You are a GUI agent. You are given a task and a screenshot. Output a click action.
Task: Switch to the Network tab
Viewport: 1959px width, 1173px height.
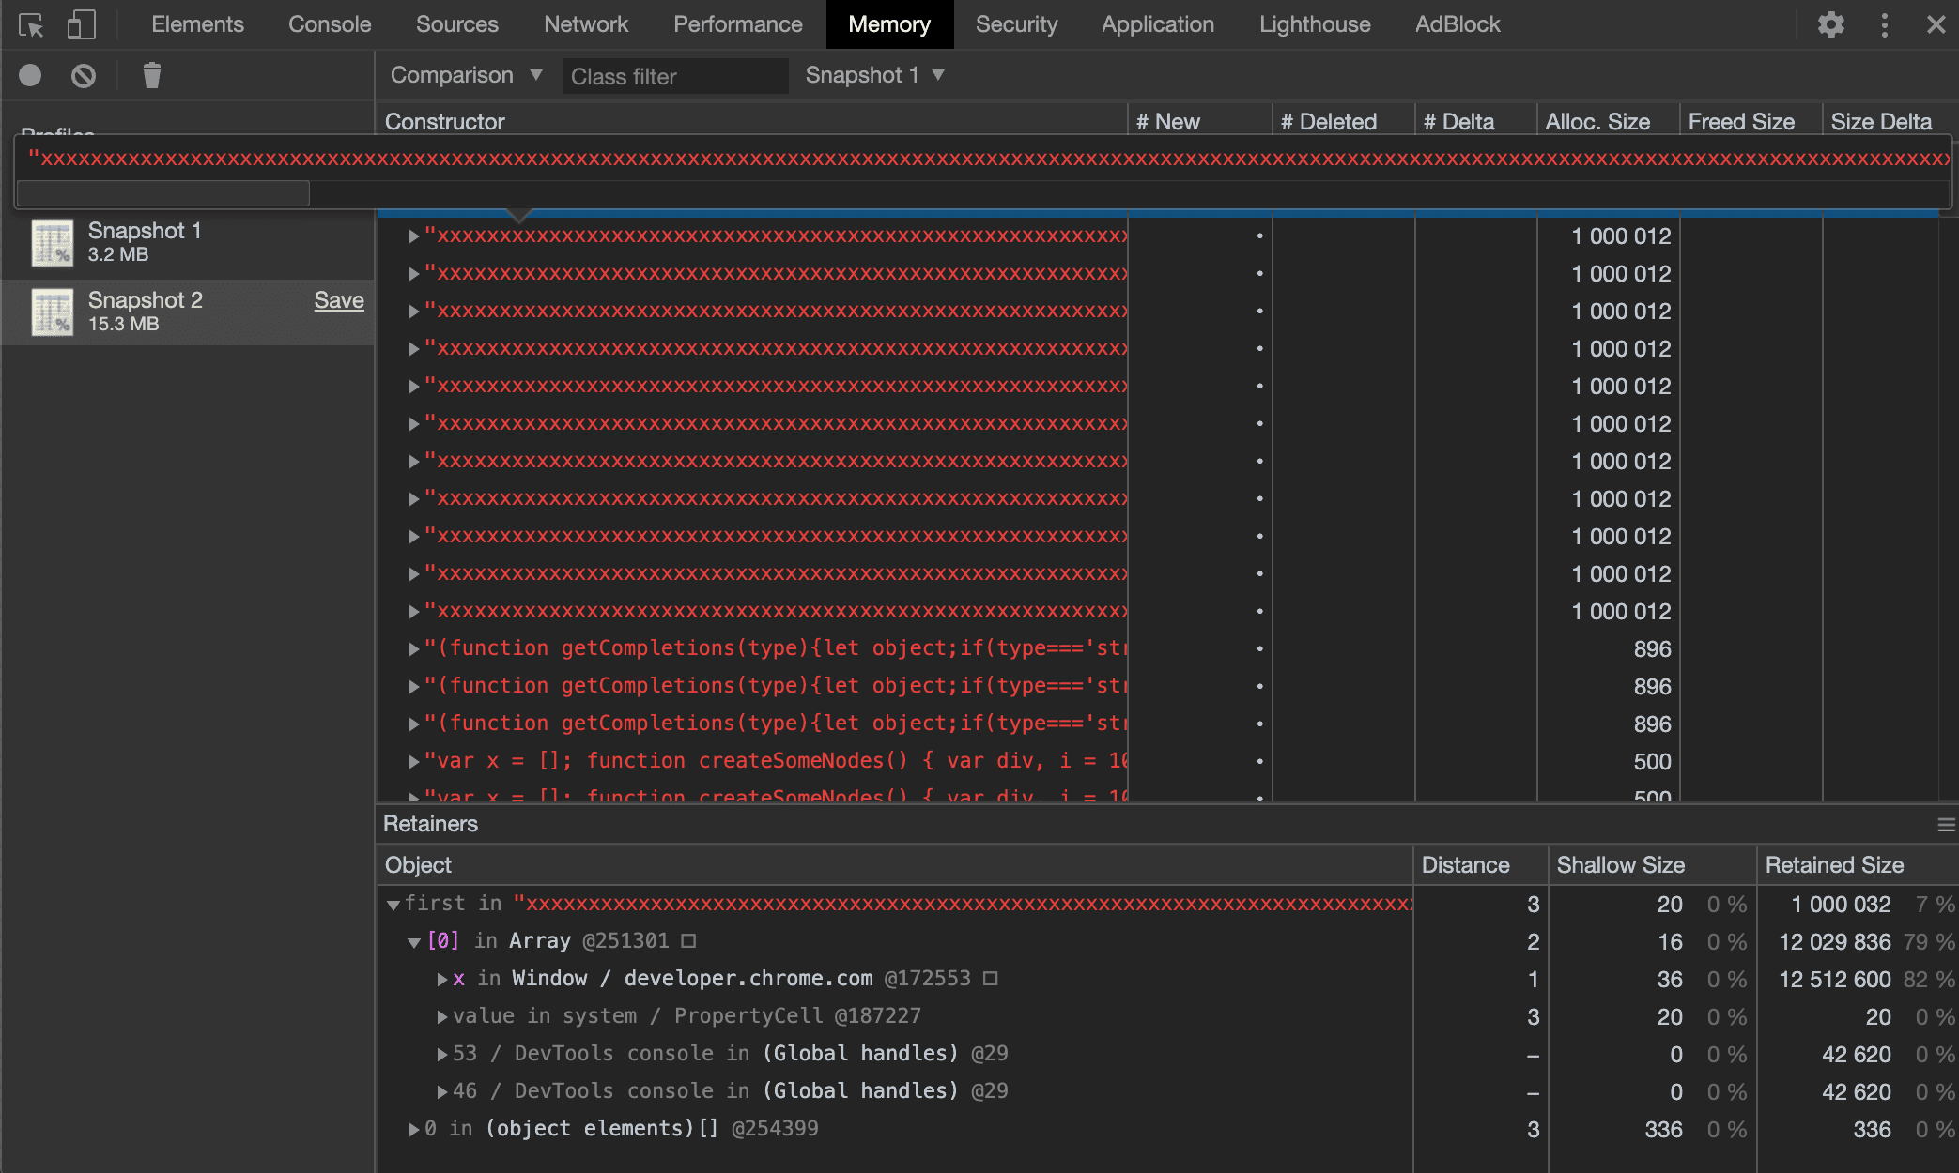click(585, 24)
